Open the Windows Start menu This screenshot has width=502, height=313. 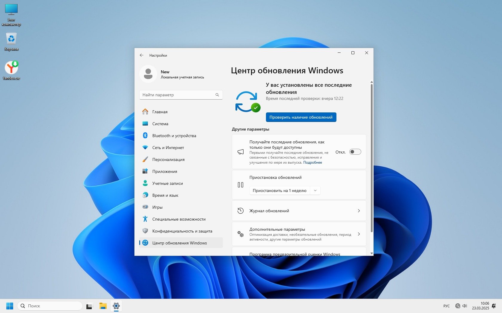tap(10, 306)
